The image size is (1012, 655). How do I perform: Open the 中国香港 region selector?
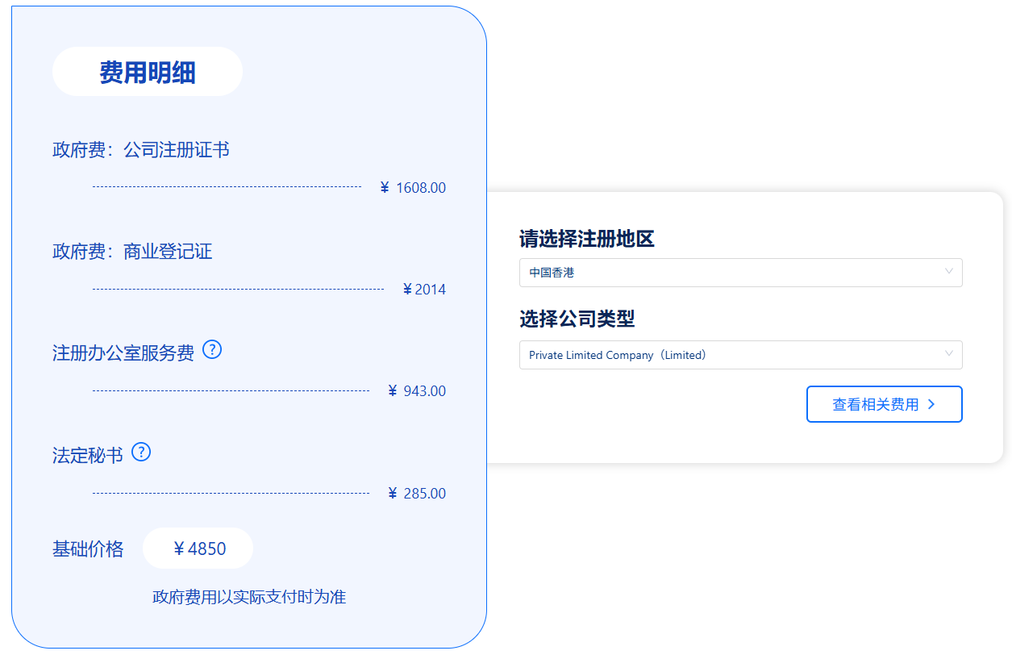pyautogui.click(x=726, y=273)
